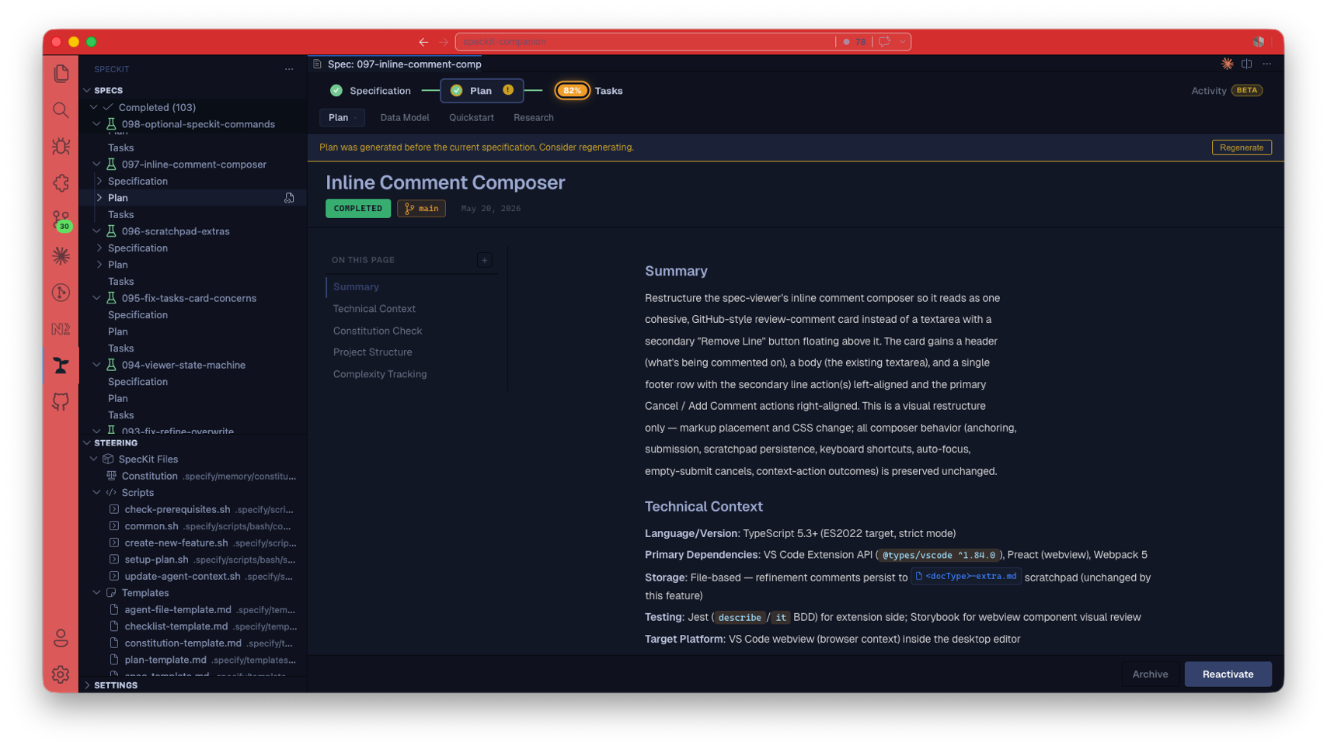Viewport: 1327px width, 749px height.
Task: Go forward with the right arrow
Action: coord(444,42)
